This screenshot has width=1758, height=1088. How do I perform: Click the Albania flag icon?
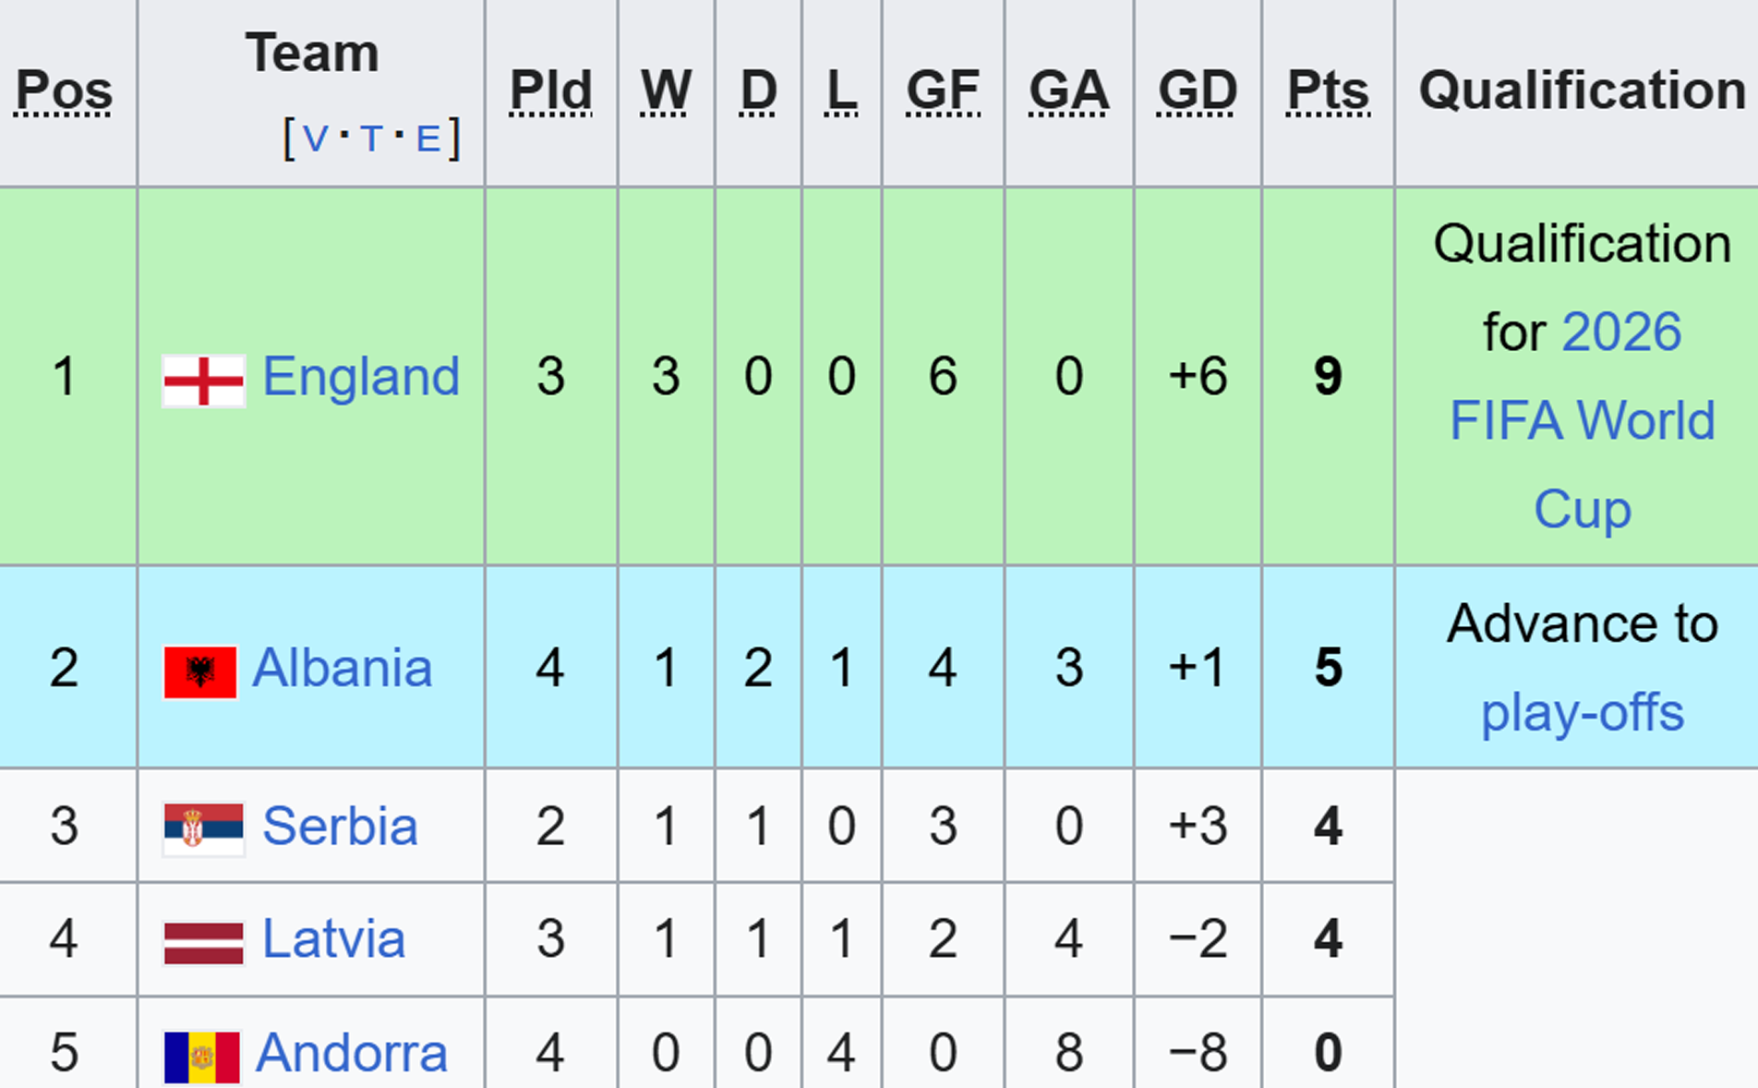pos(200,672)
